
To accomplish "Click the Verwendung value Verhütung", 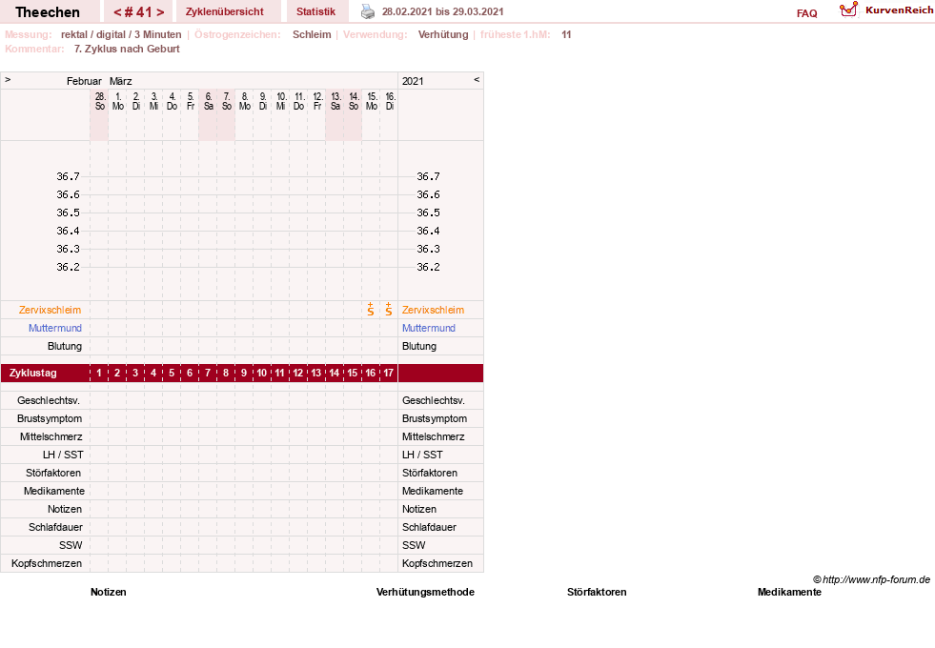I will tap(443, 34).
